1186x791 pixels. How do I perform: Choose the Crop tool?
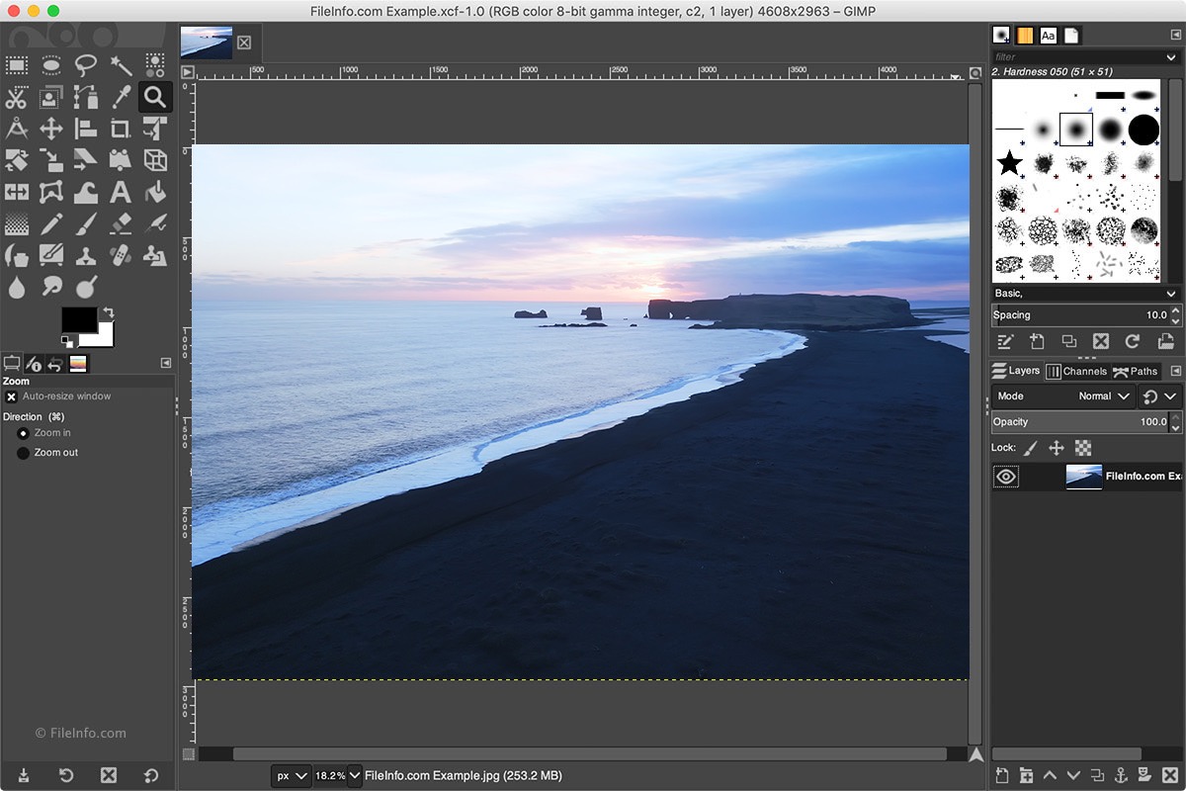click(x=121, y=128)
